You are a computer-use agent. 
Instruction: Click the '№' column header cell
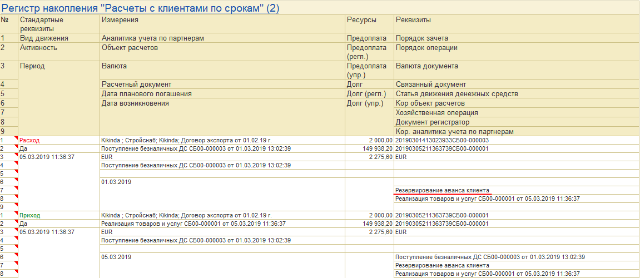[9, 24]
